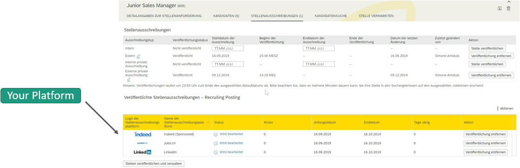Go to the Kandidatensuche tab
Image resolution: width=520 pixels, height=168 pixels.
(331, 16)
